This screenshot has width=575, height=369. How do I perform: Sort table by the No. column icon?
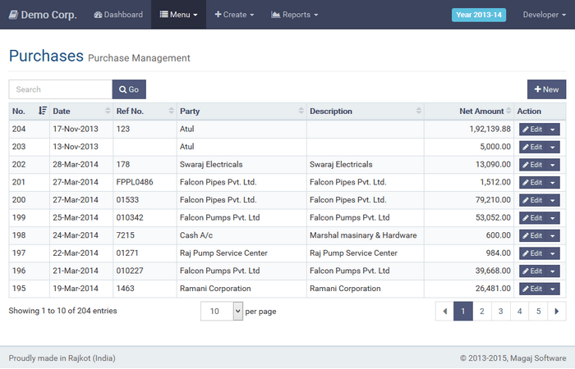[x=42, y=111]
